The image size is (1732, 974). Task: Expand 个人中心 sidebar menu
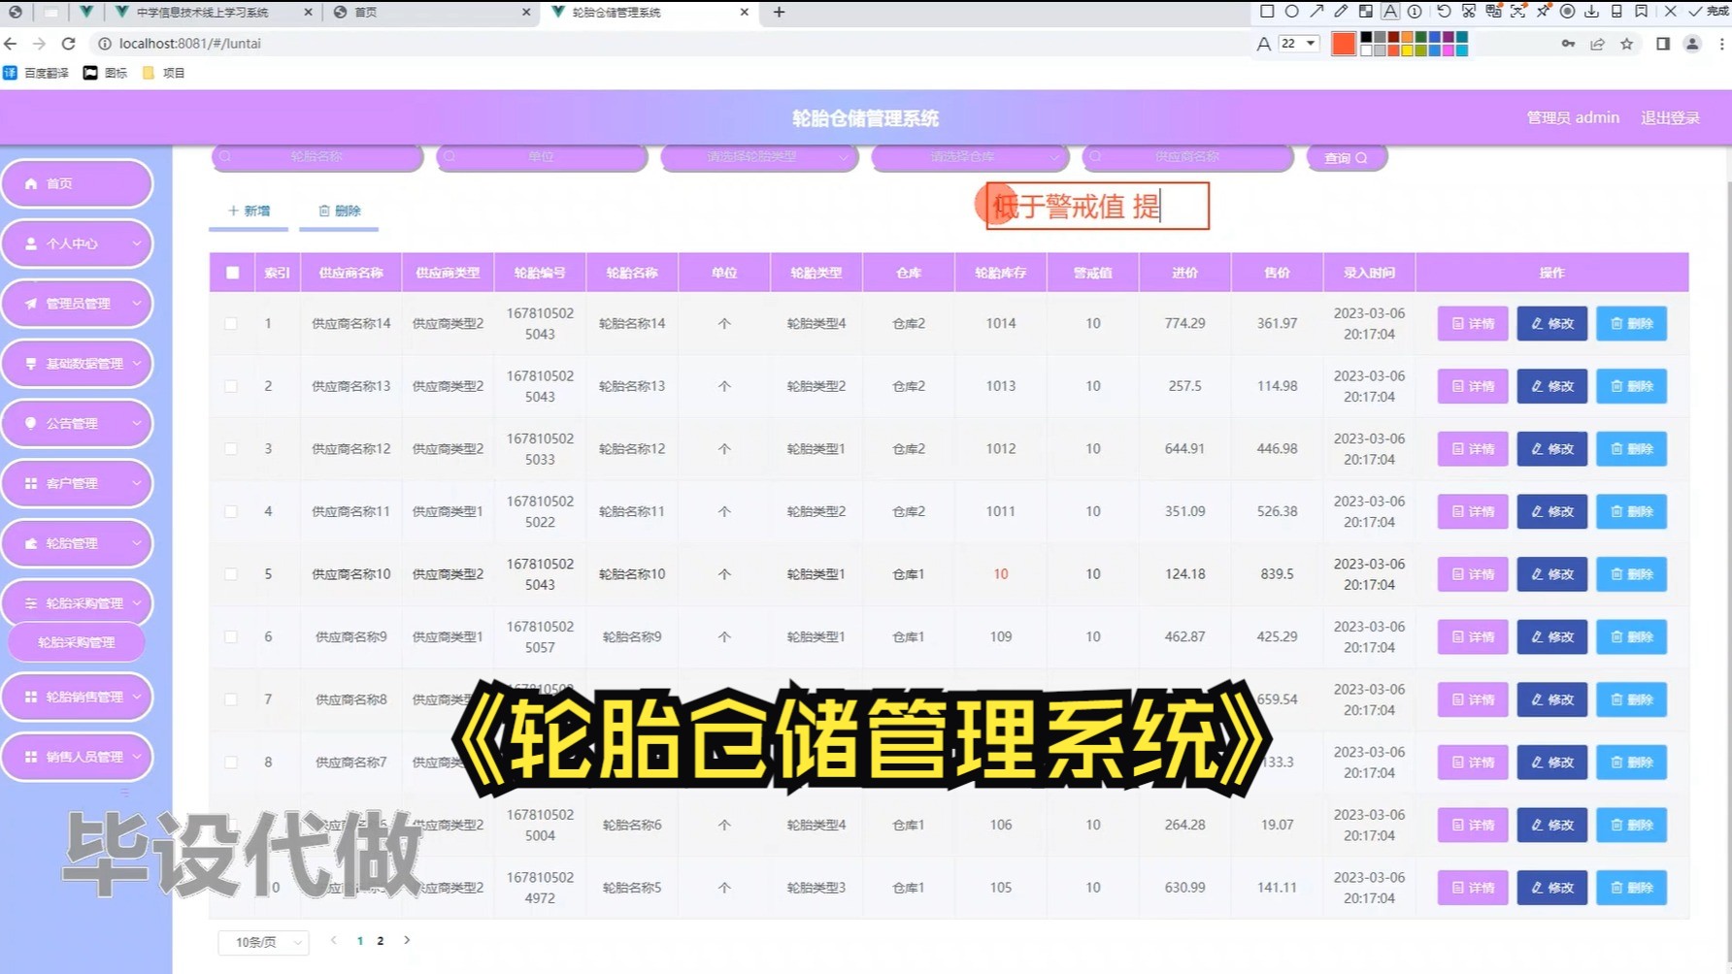pos(77,243)
